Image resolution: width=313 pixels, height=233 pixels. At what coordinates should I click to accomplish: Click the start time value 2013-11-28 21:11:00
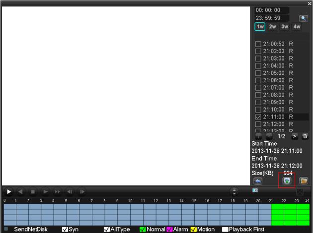tap(277, 151)
